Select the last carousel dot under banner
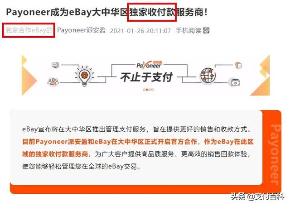The width and height of the screenshot is (290, 206). (152, 90)
